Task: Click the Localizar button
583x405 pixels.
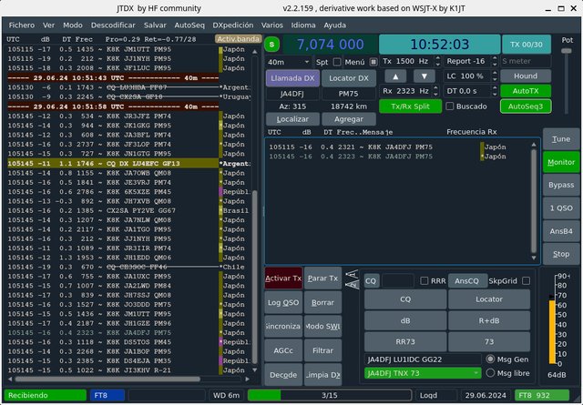Action: click(292, 119)
